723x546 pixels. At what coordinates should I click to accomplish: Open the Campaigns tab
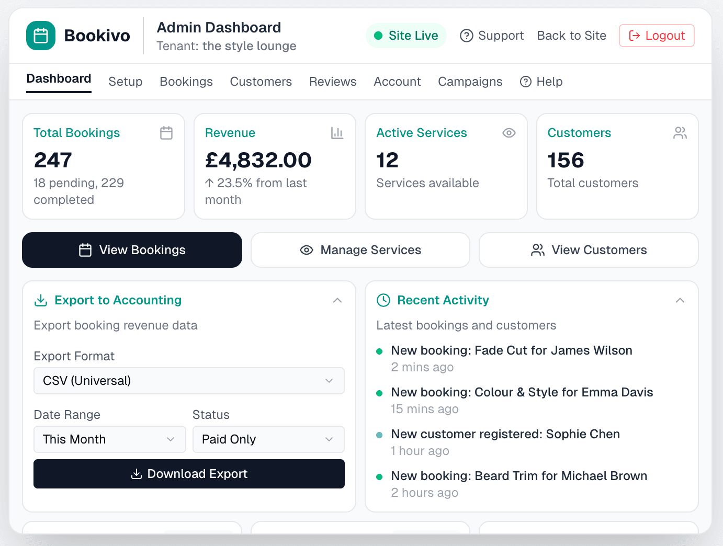pyautogui.click(x=470, y=82)
